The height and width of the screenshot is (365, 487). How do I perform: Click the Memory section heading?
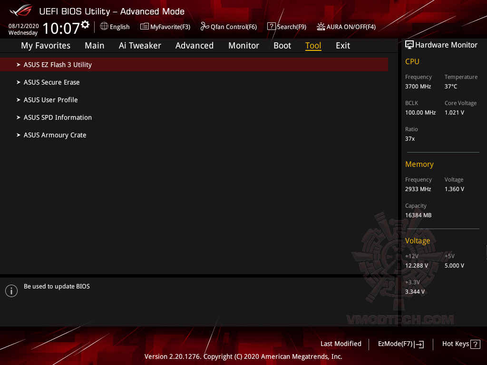pyautogui.click(x=419, y=164)
